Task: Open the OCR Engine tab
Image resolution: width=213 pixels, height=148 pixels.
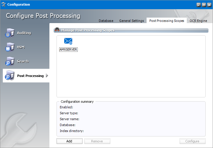Action: tap(198, 21)
